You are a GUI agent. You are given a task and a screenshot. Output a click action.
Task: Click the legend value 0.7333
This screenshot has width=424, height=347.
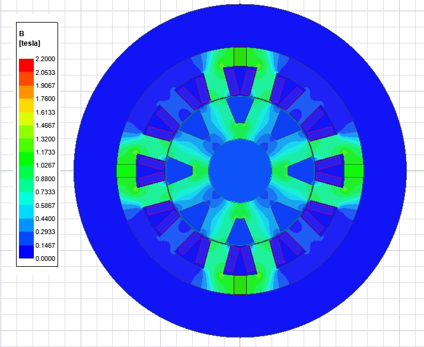(x=45, y=192)
